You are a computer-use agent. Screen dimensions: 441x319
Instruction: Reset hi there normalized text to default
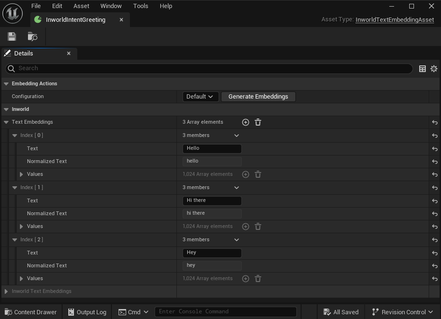tap(435, 214)
